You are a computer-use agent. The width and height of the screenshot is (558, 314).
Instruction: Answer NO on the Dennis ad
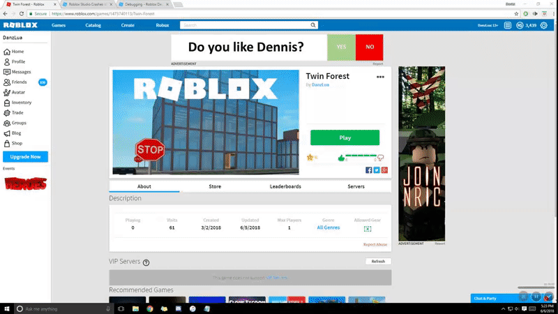click(x=370, y=47)
